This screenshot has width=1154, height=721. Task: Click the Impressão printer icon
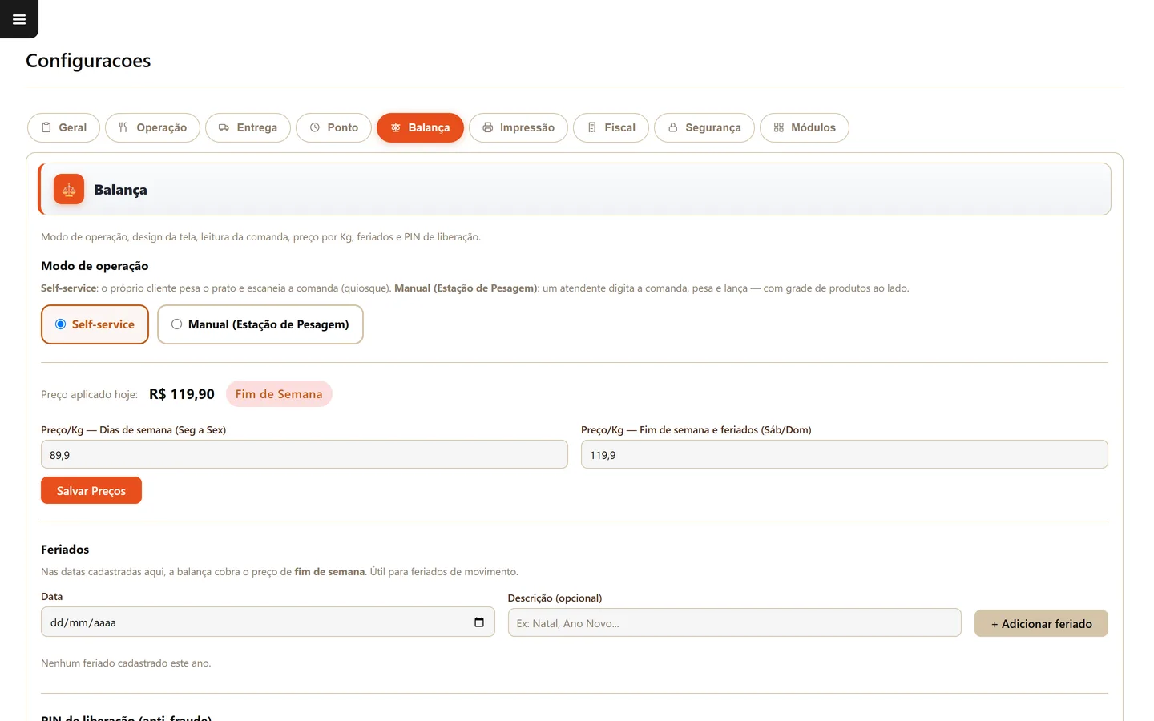click(x=487, y=127)
